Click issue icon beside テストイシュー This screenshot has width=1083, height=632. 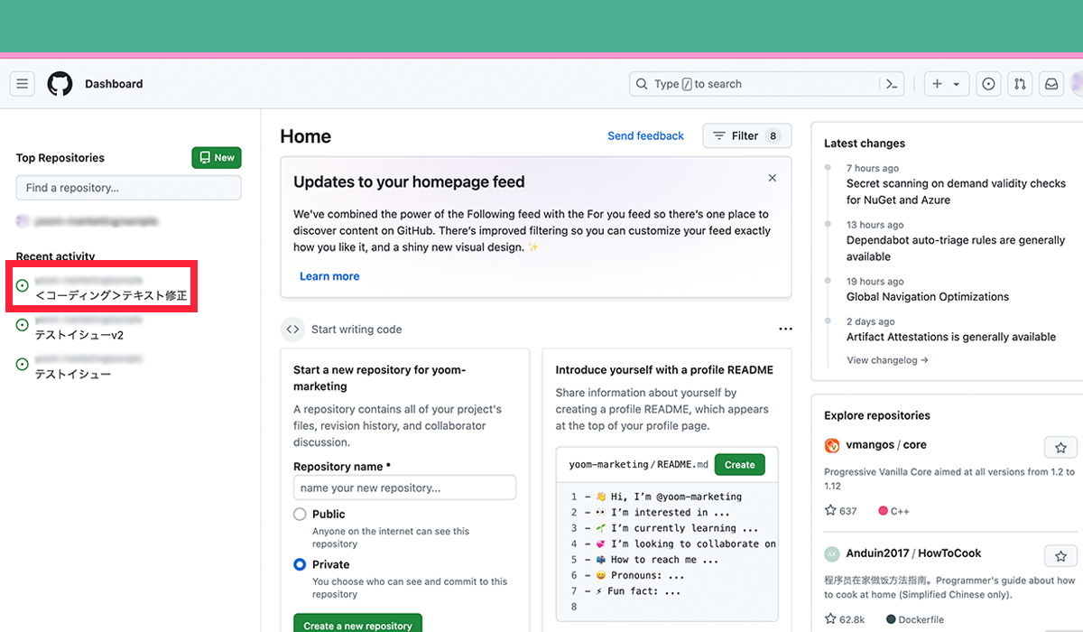(x=23, y=364)
